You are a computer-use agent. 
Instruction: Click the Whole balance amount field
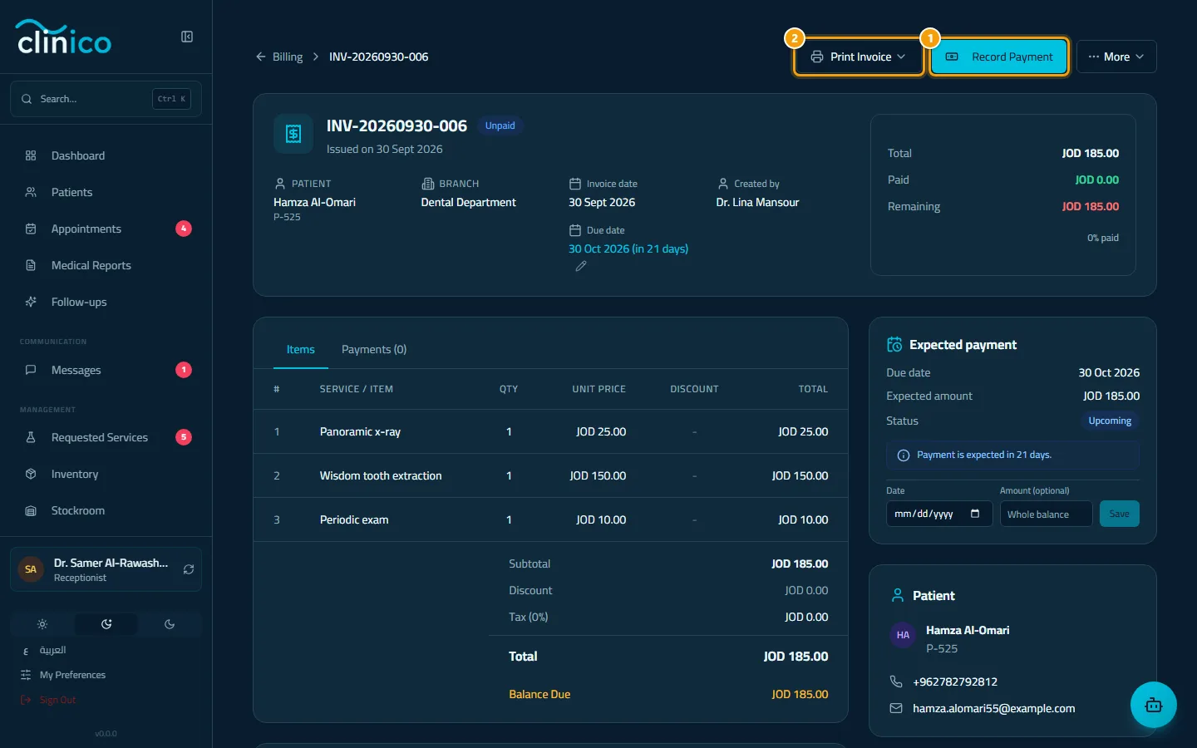coord(1046,514)
